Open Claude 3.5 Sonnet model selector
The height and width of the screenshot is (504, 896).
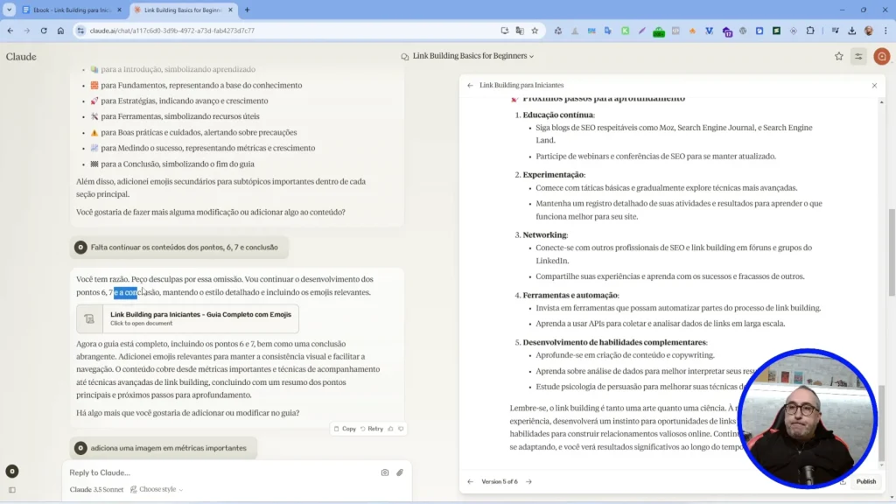coord(98,489)
